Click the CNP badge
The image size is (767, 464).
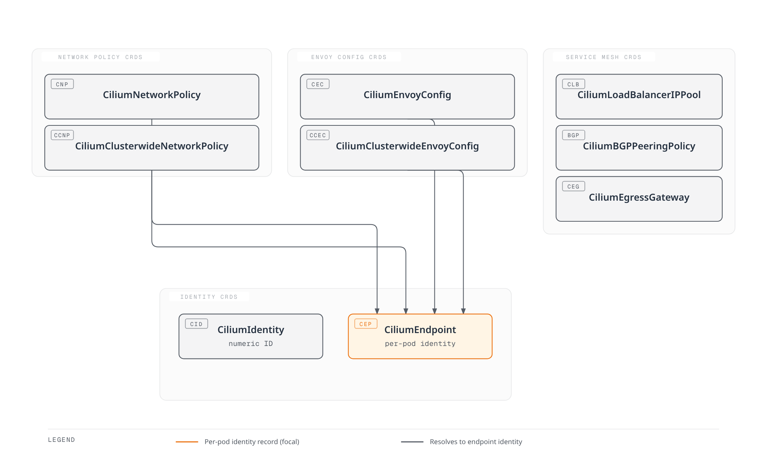(62, 84)
